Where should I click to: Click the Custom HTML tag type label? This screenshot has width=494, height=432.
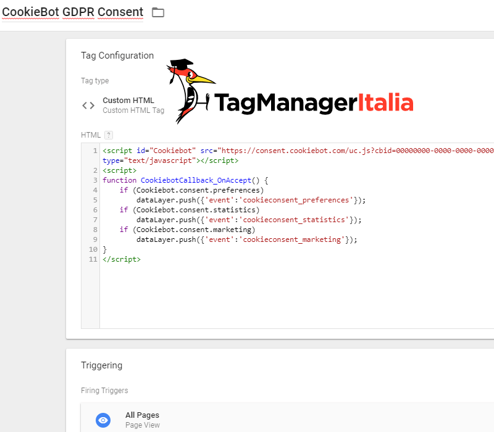click(128, 101)
